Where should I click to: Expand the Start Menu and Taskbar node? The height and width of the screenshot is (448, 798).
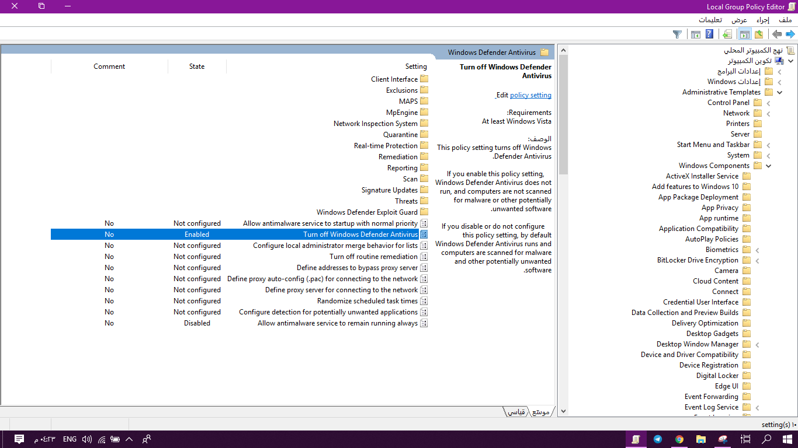[768, 145]
